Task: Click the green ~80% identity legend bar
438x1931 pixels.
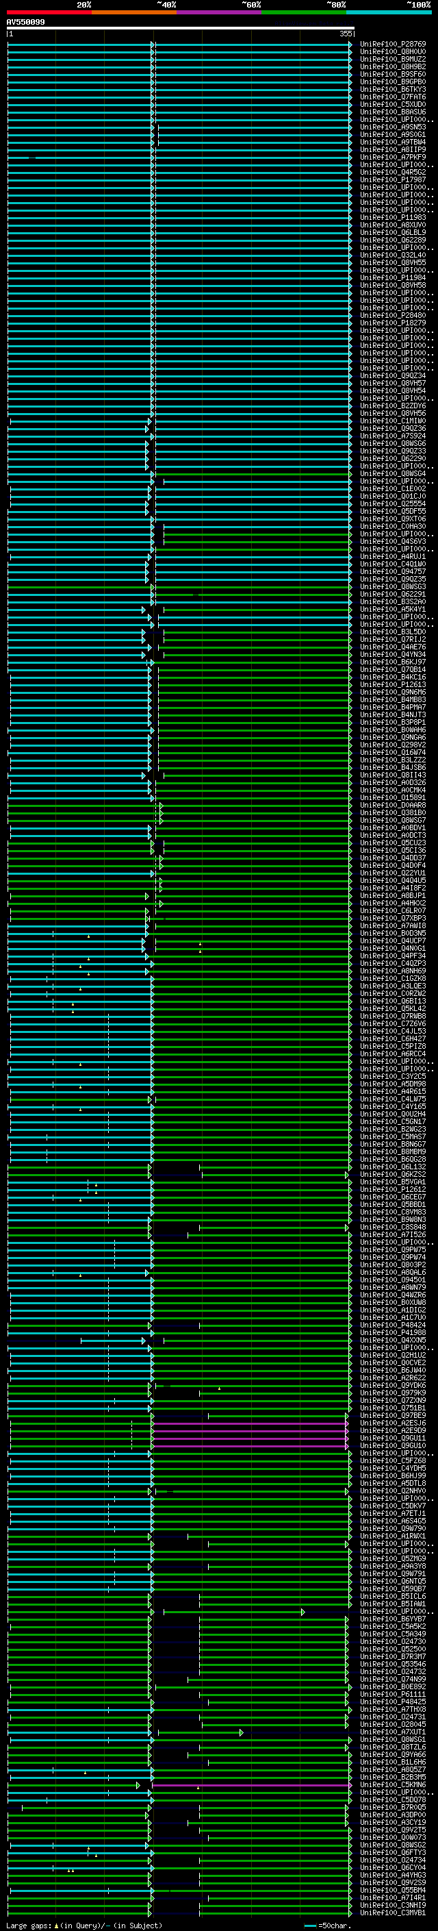Action: 304,13
